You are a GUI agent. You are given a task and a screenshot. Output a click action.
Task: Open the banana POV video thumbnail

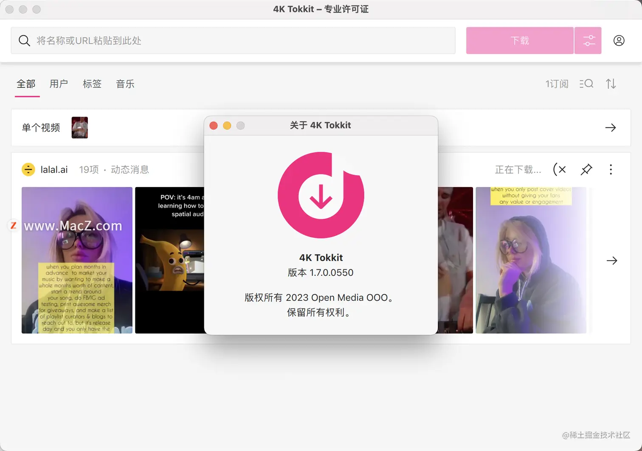click(x=169, y=260)
